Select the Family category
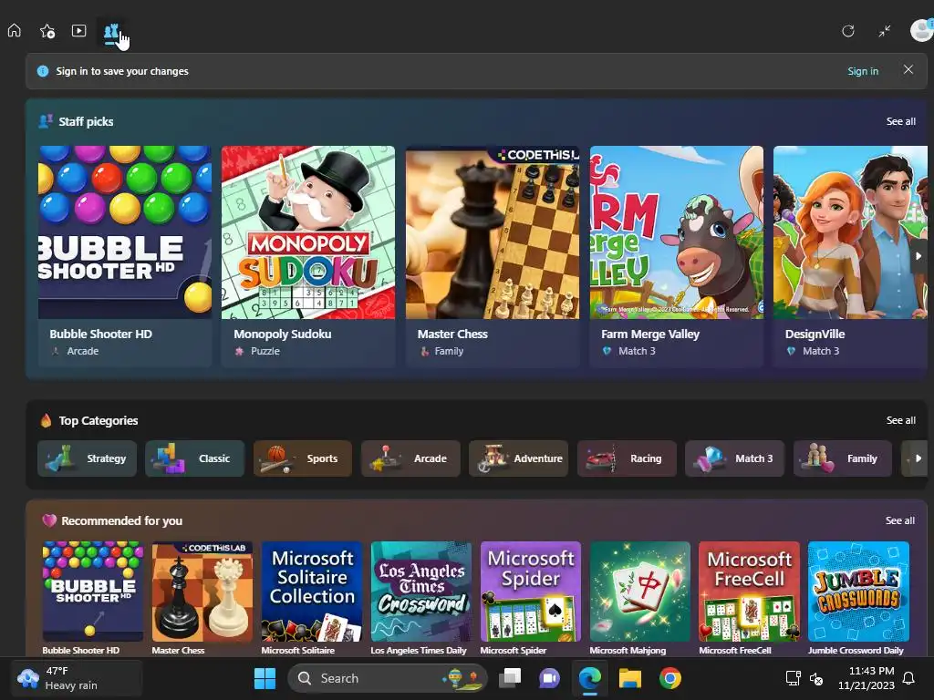 point(842,458)
